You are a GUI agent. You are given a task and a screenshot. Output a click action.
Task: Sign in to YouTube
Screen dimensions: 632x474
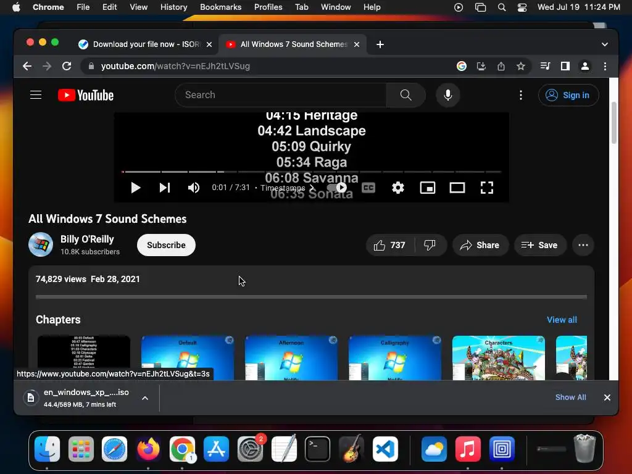[x=568, y=95]
